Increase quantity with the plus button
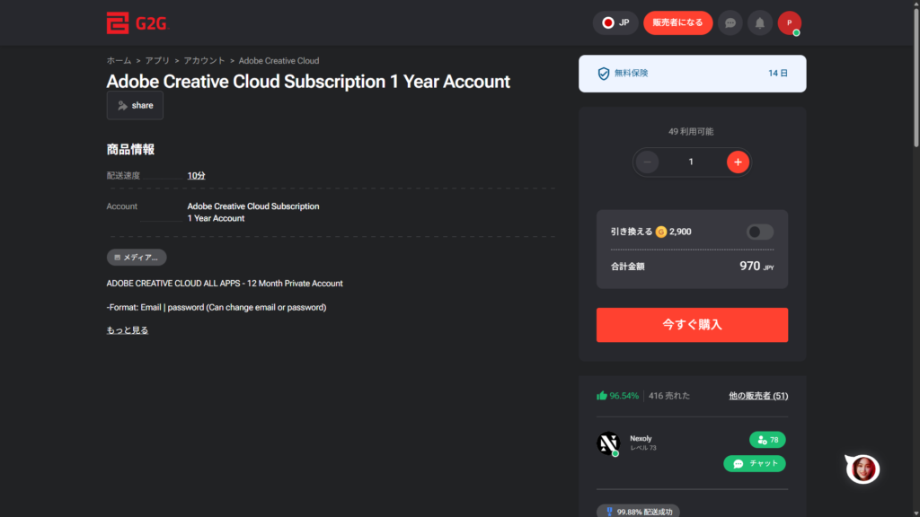The image size is (920, 517). click(738, 162)
